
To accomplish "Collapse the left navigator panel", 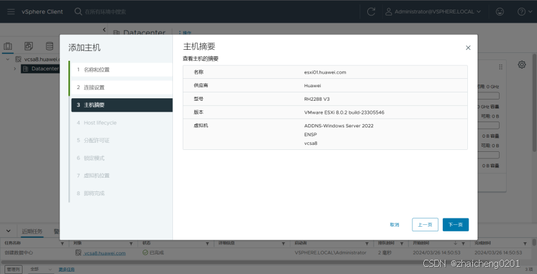I will click(104, 30).
